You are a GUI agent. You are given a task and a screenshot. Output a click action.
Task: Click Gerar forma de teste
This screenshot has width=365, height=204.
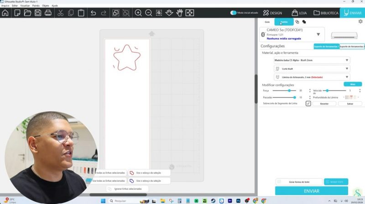pyautogui.click(x=299, y=182)
